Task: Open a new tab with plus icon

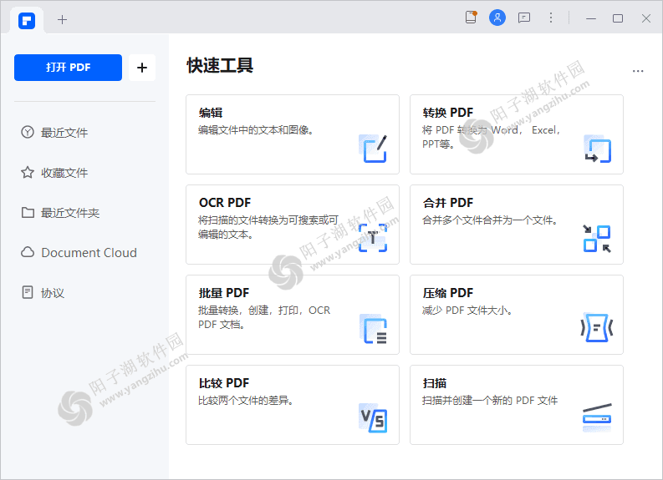Action: point(62,19)
